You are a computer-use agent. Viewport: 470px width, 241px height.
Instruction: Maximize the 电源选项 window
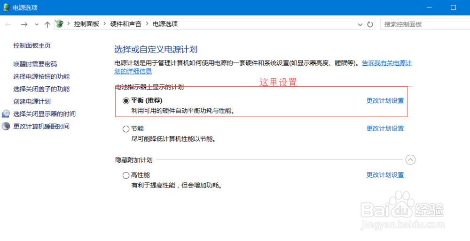click(453, 8)
